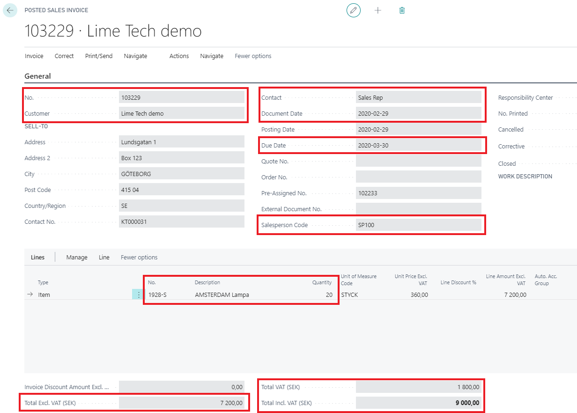Click the plus icon to create new
The height and width of the screenshot is (413, 577).
pyautogui.click(x=378, y=10)
